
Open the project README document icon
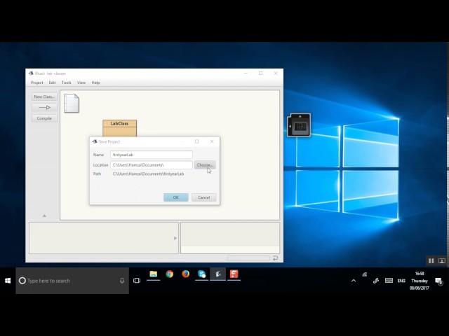coord(72,103)
